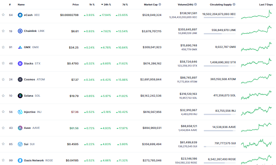276x165 pixels.
Task: Open the Cosmos ATOM coin page
Action: (34, 79)
